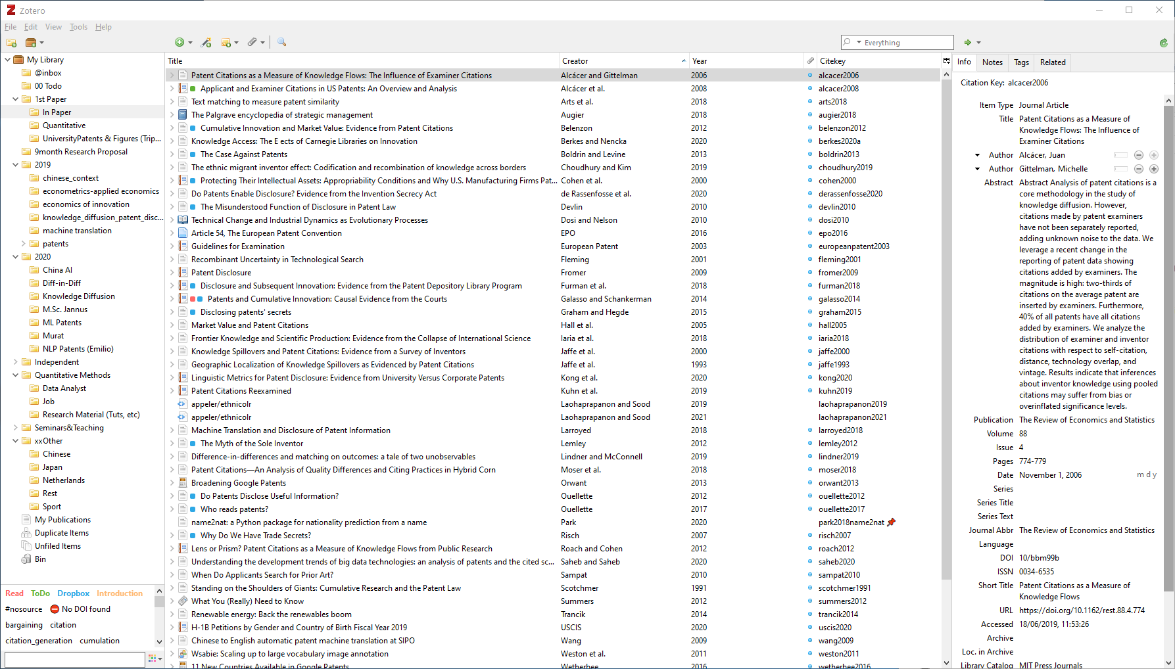The height and width of the screenshot is (669, 1175).
Task: Filter by the blue Dropbox tag
Action: [73, 593]
